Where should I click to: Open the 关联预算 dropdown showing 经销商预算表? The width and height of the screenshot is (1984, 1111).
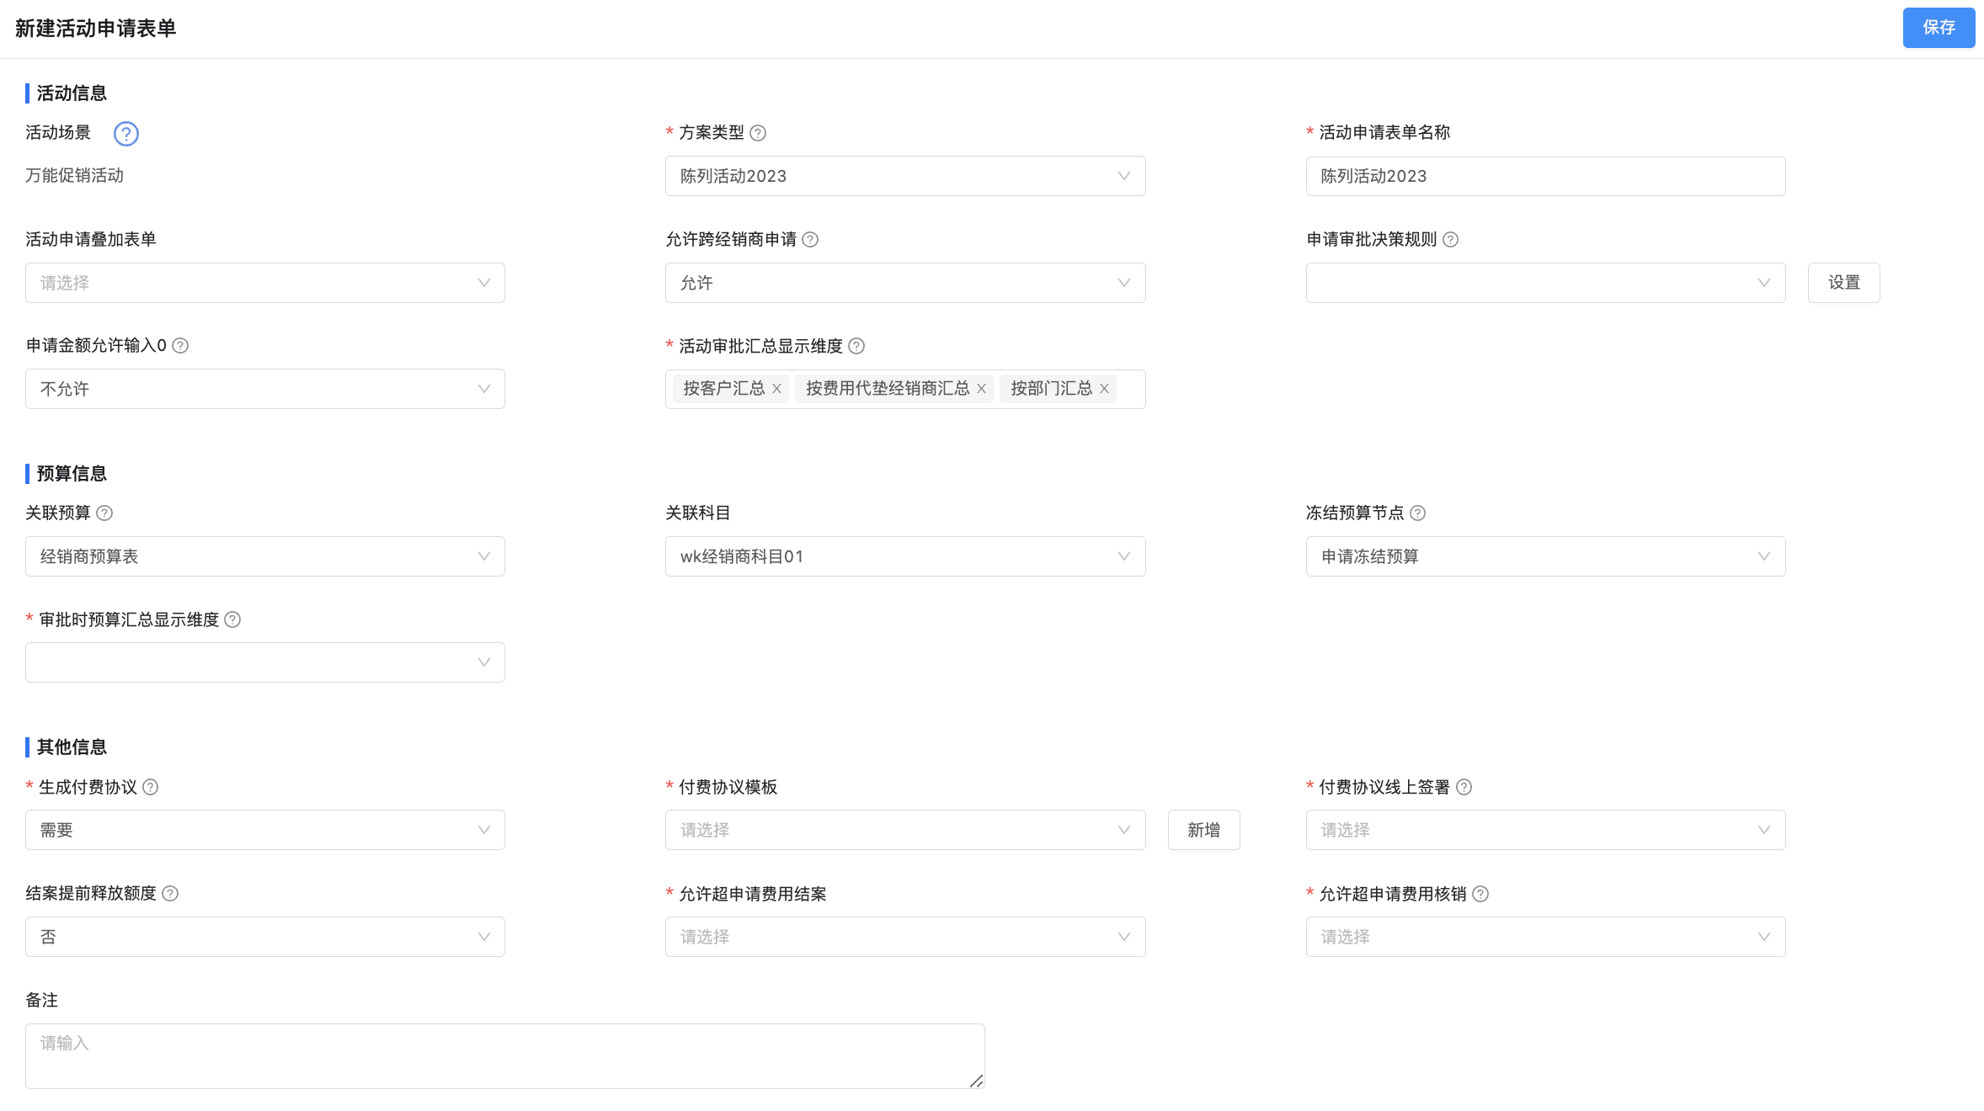tap(265, 556)
